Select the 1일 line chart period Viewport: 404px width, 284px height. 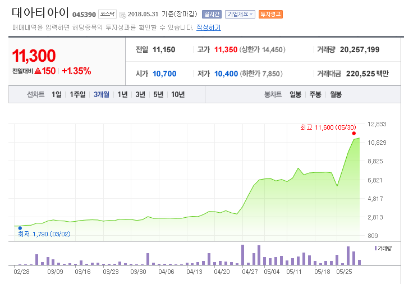click(57, 95)
